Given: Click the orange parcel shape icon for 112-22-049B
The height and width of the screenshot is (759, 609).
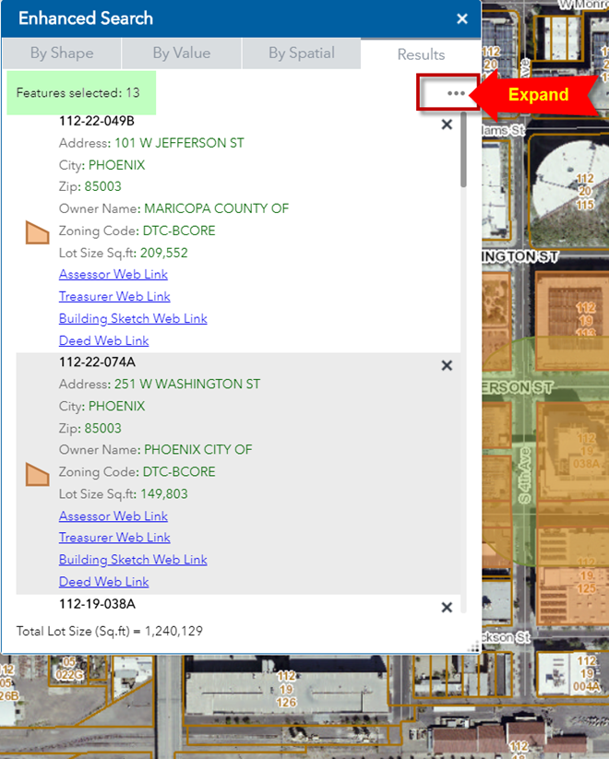Looking at the screenshot, I should pyautogui.click(x=37, y=232).
